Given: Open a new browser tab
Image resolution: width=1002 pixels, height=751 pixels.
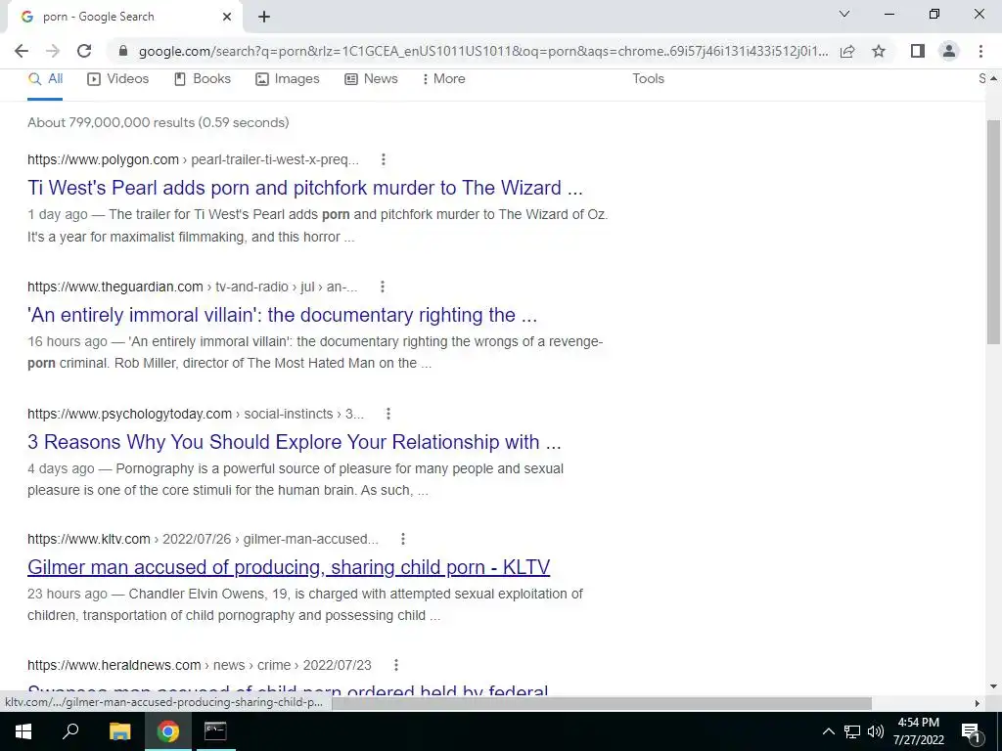Looking at the screenshot, I should 264,17.
